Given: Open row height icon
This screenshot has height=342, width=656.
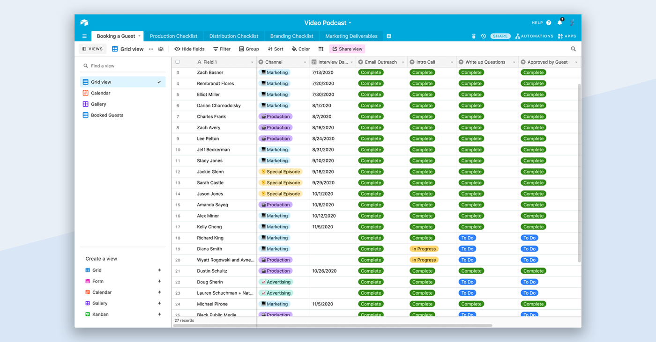Looking at the screenshot, I should coord(321,49).
